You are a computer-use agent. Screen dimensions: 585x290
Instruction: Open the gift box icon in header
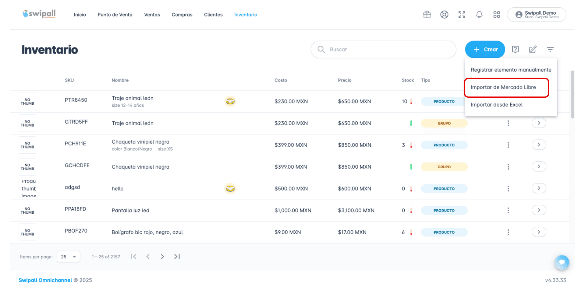427,15
